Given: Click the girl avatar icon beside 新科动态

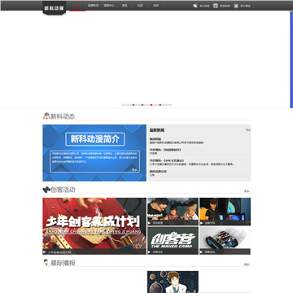Looking at the screenshot, I should click(x=46, y=116).
